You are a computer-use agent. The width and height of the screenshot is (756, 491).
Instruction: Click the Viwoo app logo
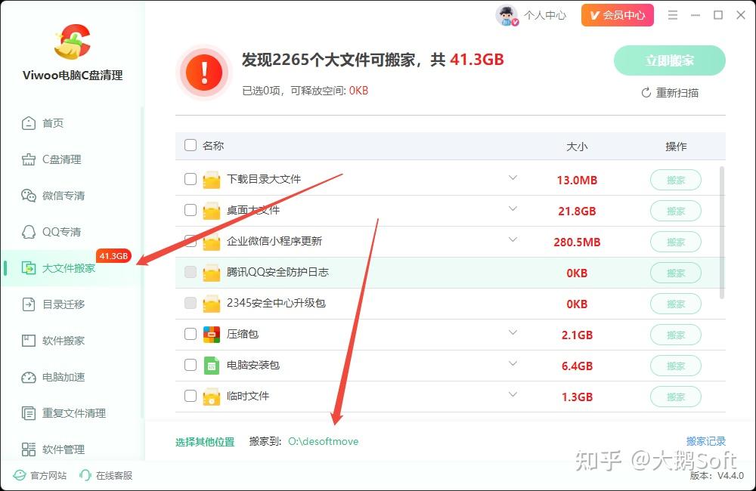coord(73,42)
